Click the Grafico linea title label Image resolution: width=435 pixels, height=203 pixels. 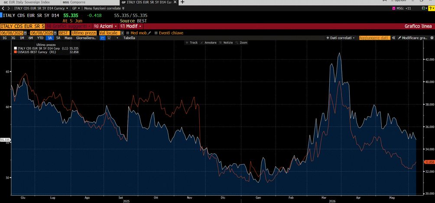(x=418, y=26)
